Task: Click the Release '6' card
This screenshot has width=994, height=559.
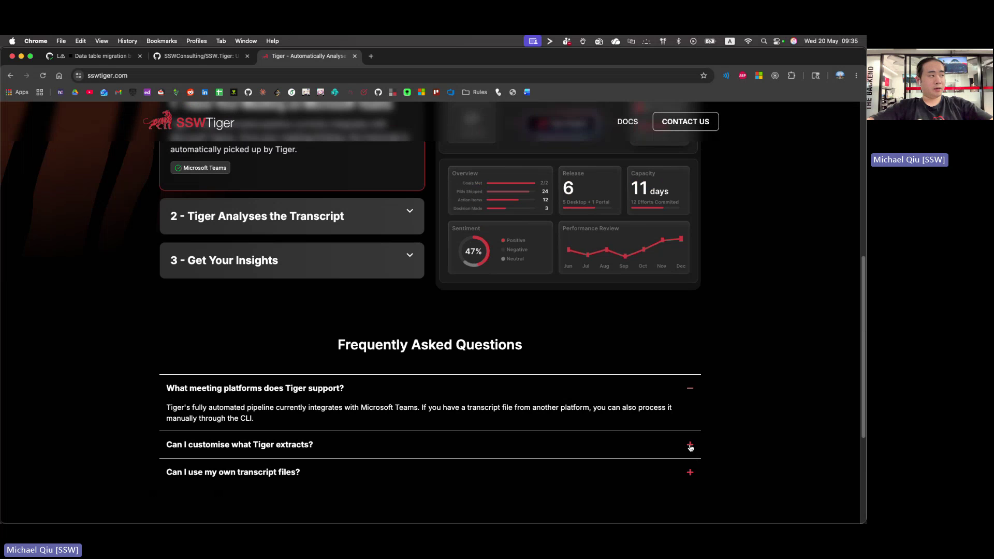Action: (x=590, y=190)
